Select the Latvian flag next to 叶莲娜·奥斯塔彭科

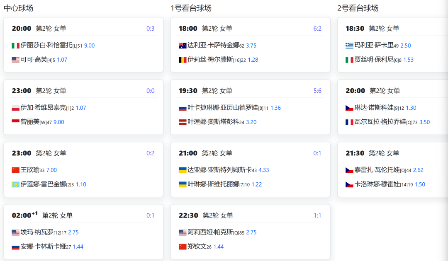coord(183,122)
